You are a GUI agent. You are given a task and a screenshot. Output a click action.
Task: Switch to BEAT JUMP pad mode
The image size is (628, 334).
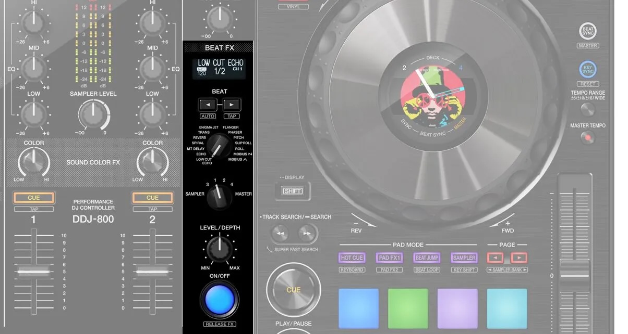pyautogui.click(x=427, y=258)
